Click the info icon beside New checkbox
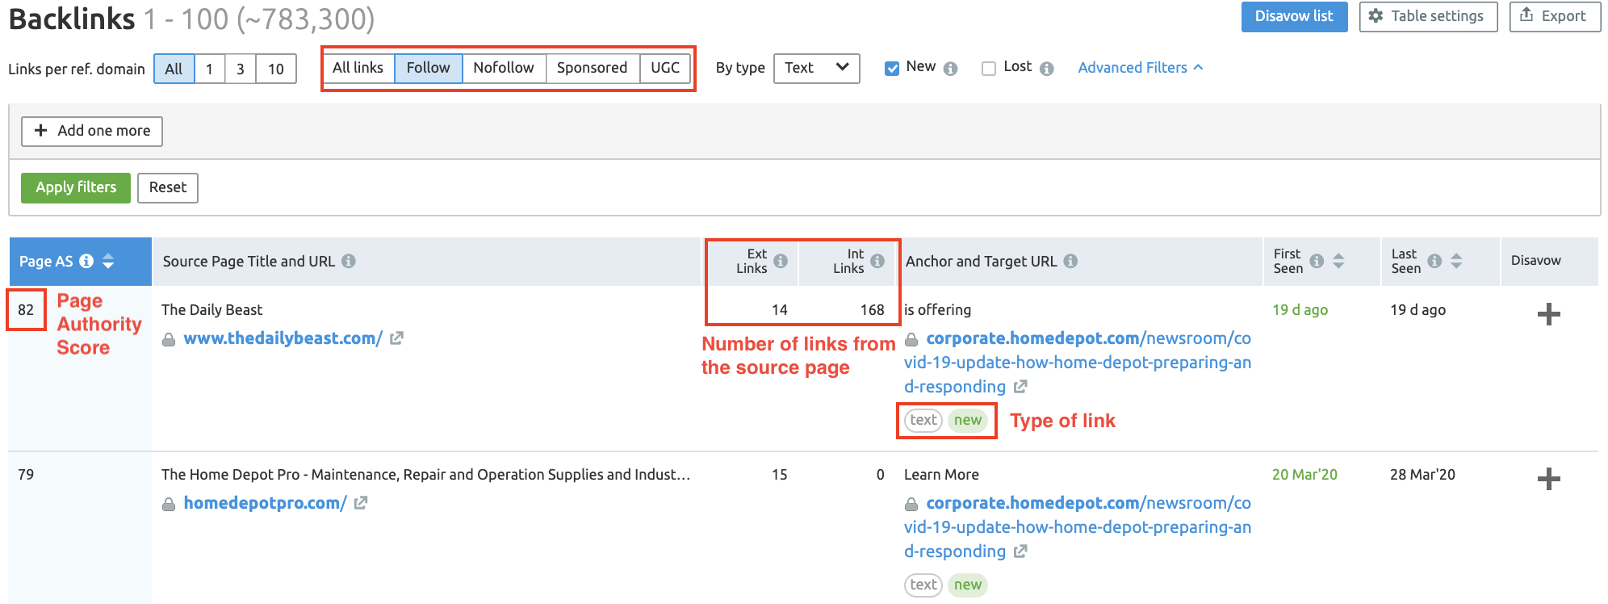This screenshot has width=1608, height=604. click(951, 69)
